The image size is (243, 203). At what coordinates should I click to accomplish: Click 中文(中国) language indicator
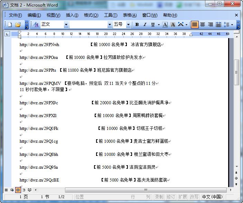(212, 197)
